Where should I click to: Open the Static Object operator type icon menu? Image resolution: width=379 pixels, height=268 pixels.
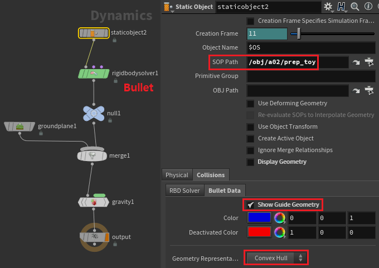point(168,7)
